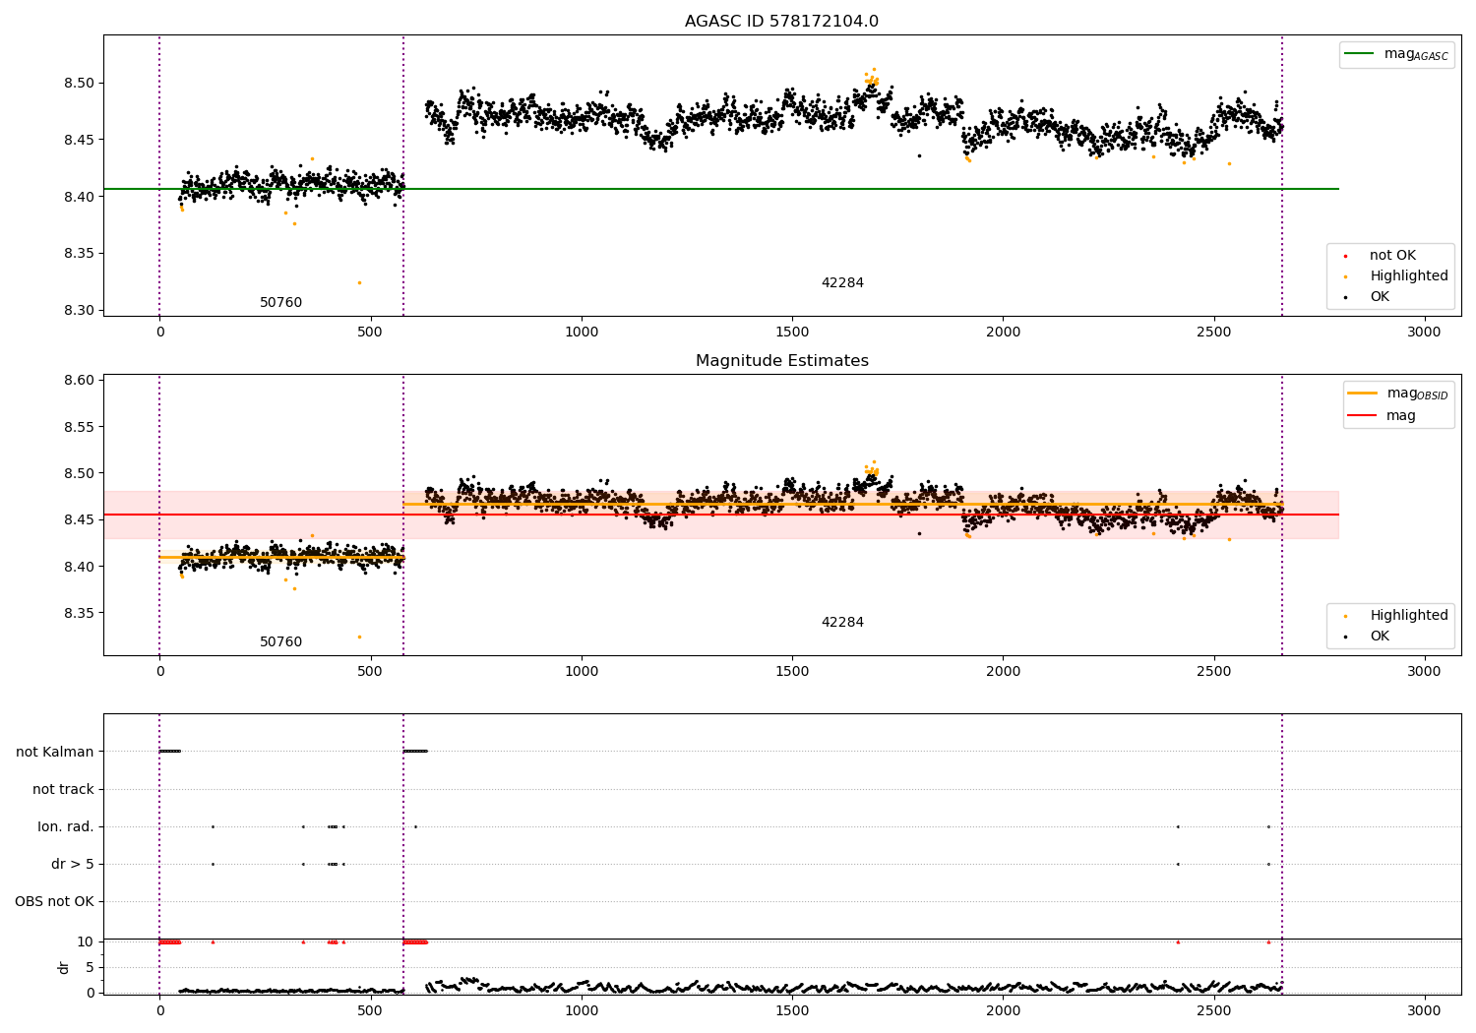1476x1033 pixels.
Task: Click the green line sample beside mag AGASC
Action: click(x=1359, y=54)
